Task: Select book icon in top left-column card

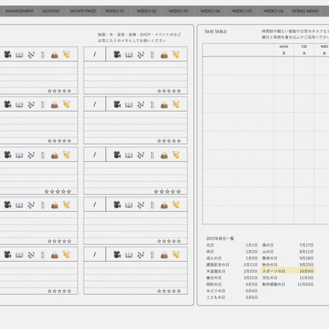Action: [x=19, y=55]
